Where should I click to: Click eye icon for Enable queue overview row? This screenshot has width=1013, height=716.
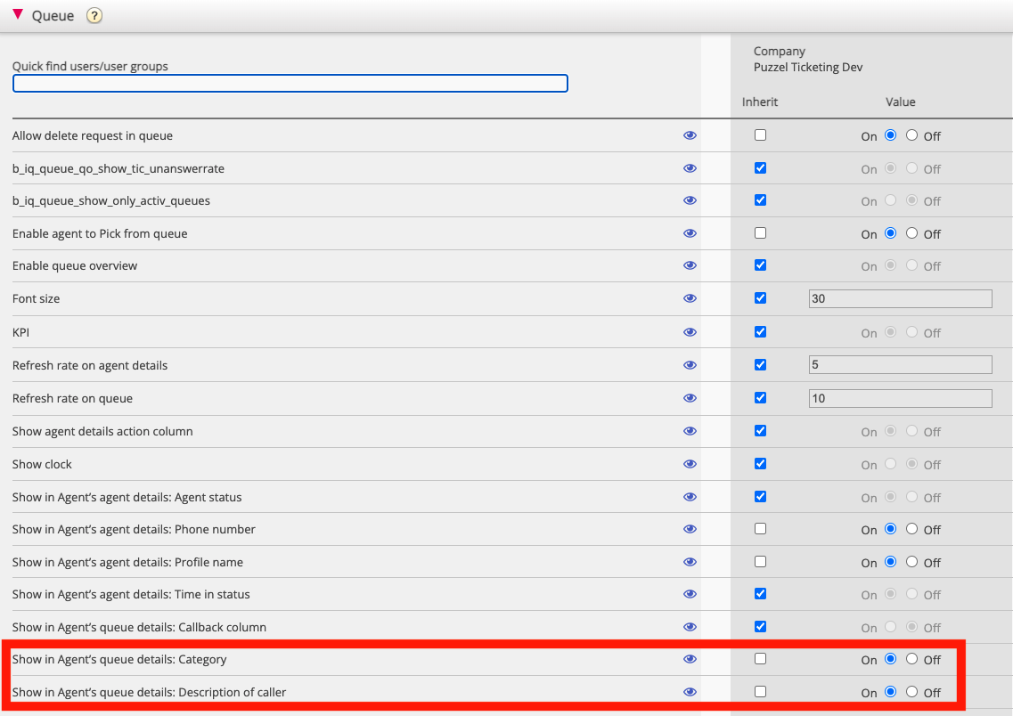[x=690, y=265]
